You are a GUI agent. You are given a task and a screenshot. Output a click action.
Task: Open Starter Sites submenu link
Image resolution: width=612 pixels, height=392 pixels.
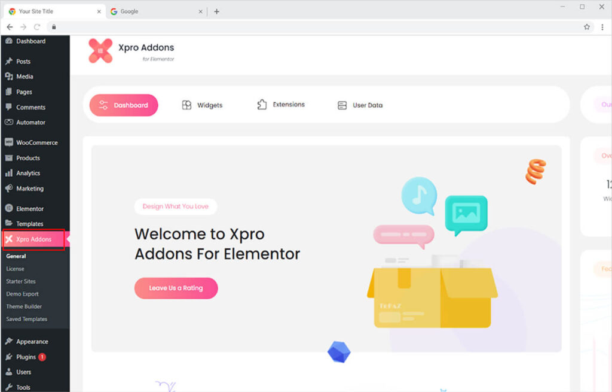21,282
